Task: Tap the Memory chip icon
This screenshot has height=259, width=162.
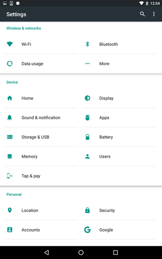Action: (x=10, y=156)
